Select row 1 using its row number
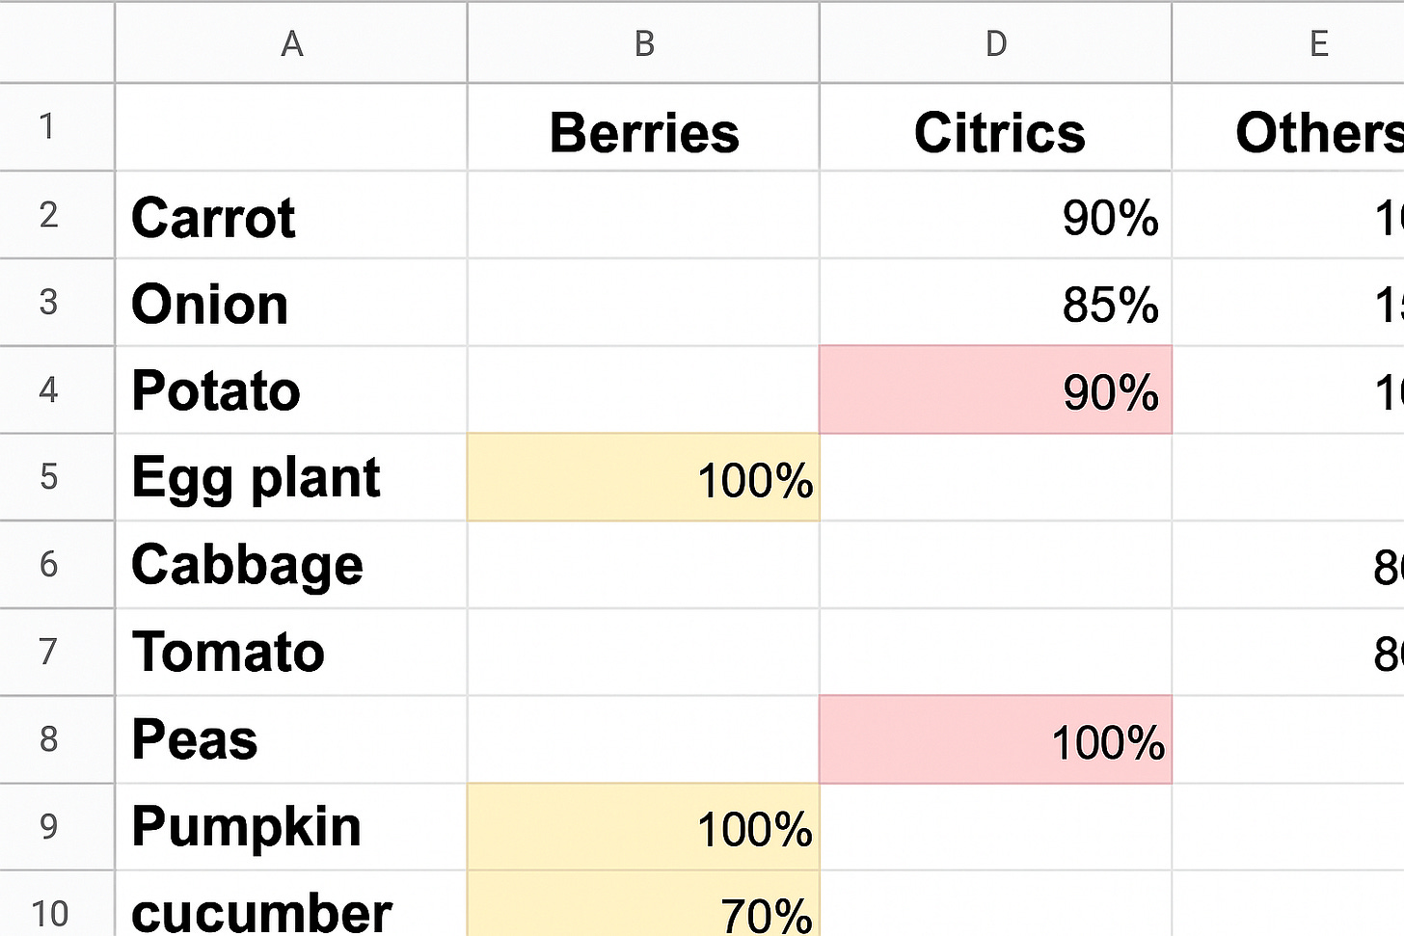1404x936 pixels. [56, 127]
